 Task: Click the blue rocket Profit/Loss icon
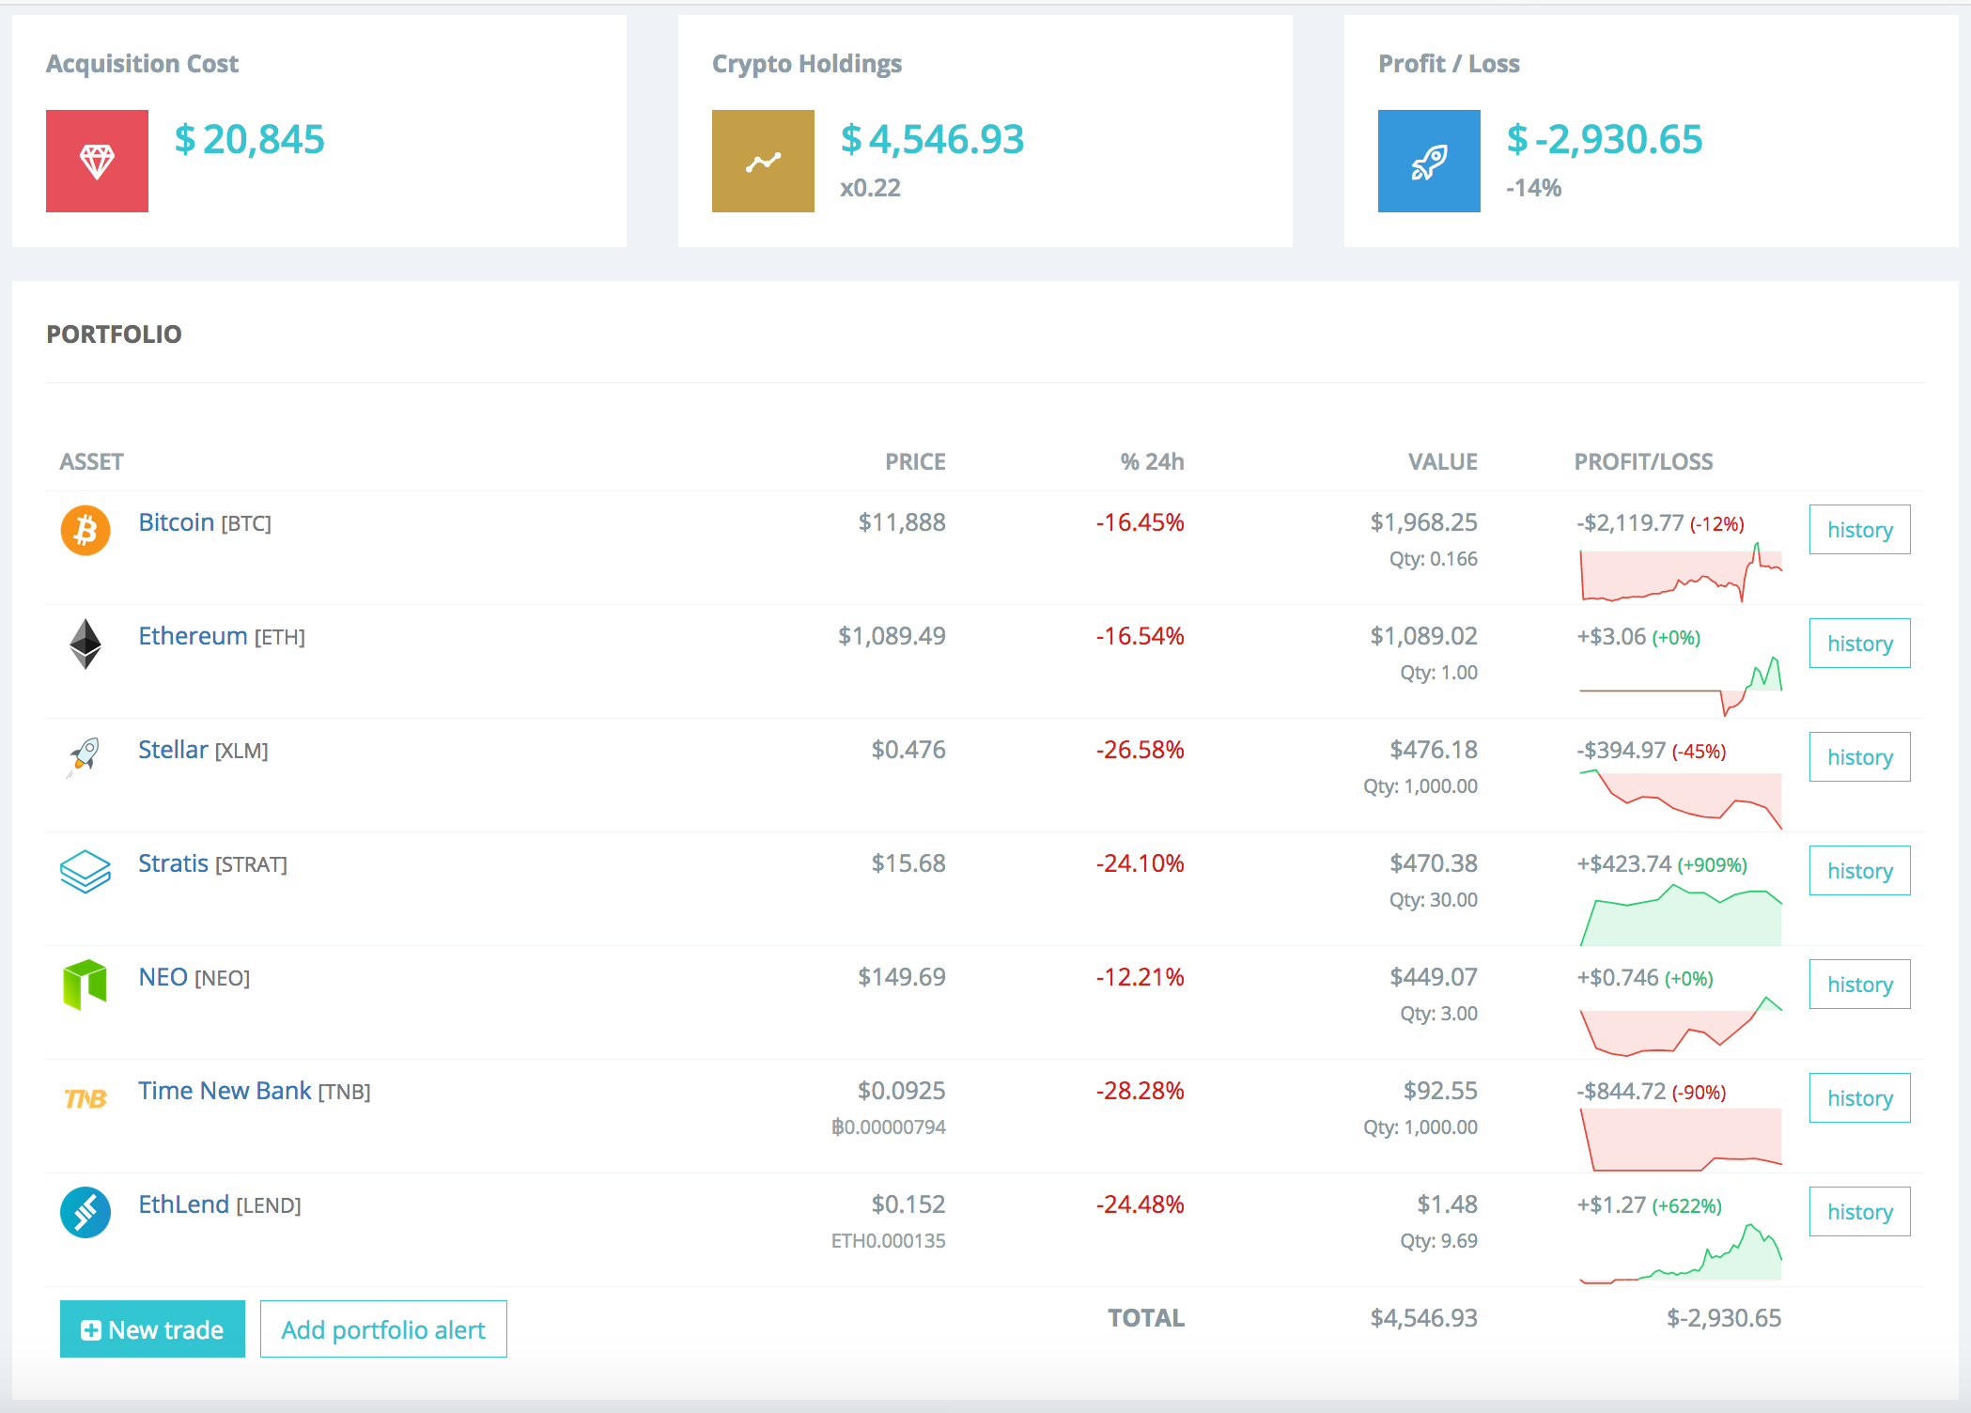tap(1428, 161)
